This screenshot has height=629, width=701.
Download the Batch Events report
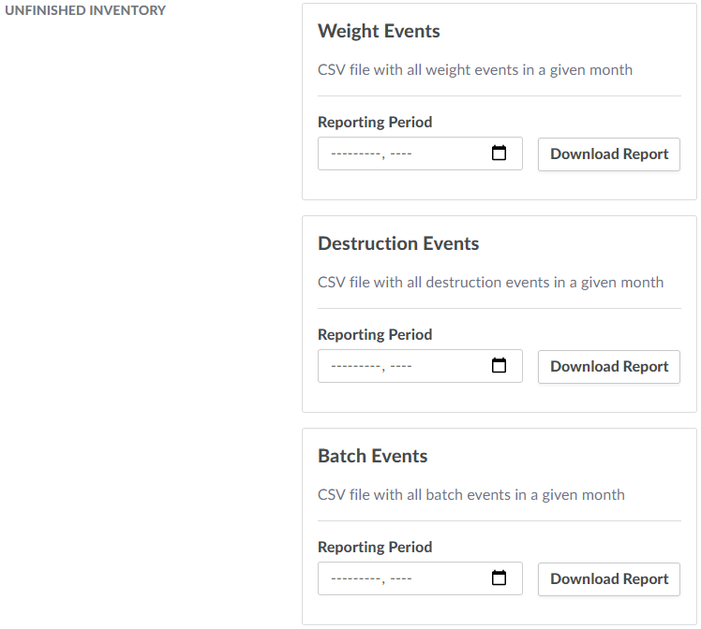(x=609, y=579)
